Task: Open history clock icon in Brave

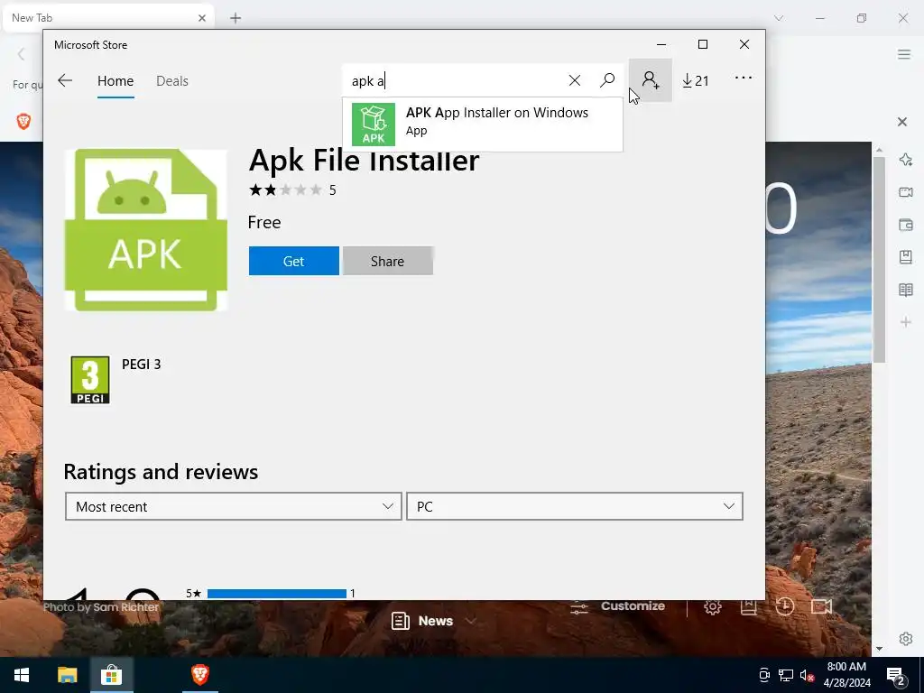Action: [x=784, y=606]
